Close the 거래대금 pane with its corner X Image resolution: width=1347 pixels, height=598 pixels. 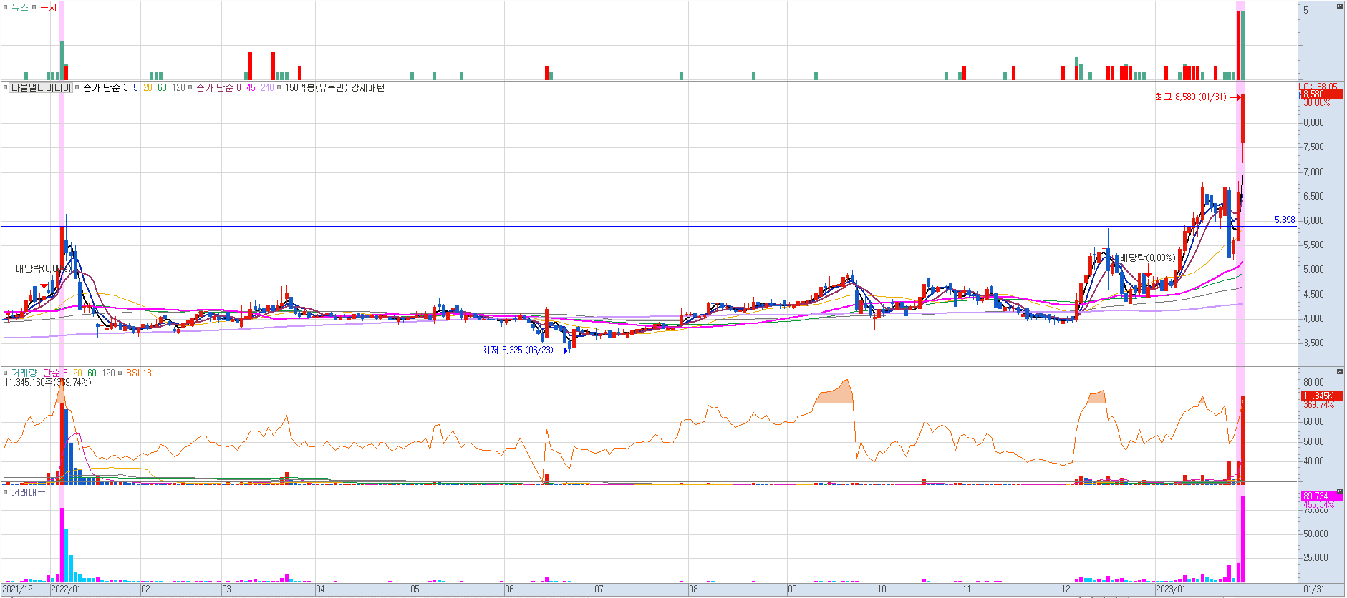[x=1340, y=491]
